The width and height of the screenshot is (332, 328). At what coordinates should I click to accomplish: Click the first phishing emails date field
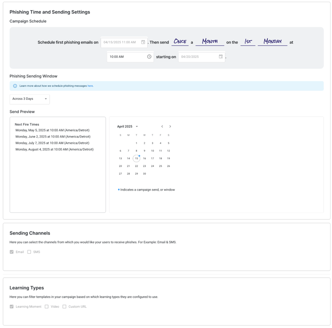coord(124,42)
